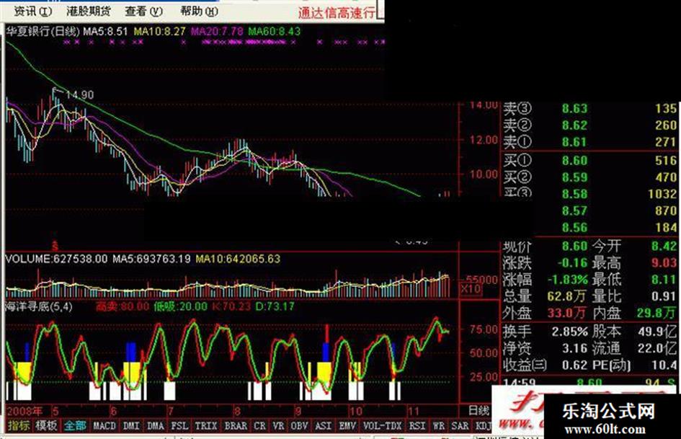The height and width of the screenshot is (439, 681).
Task: Click the 换手 value 2.85%
Action: tap(570, 332)
